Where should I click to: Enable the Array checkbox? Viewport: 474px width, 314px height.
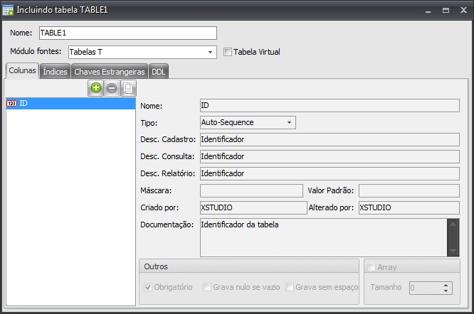point(372,267)
